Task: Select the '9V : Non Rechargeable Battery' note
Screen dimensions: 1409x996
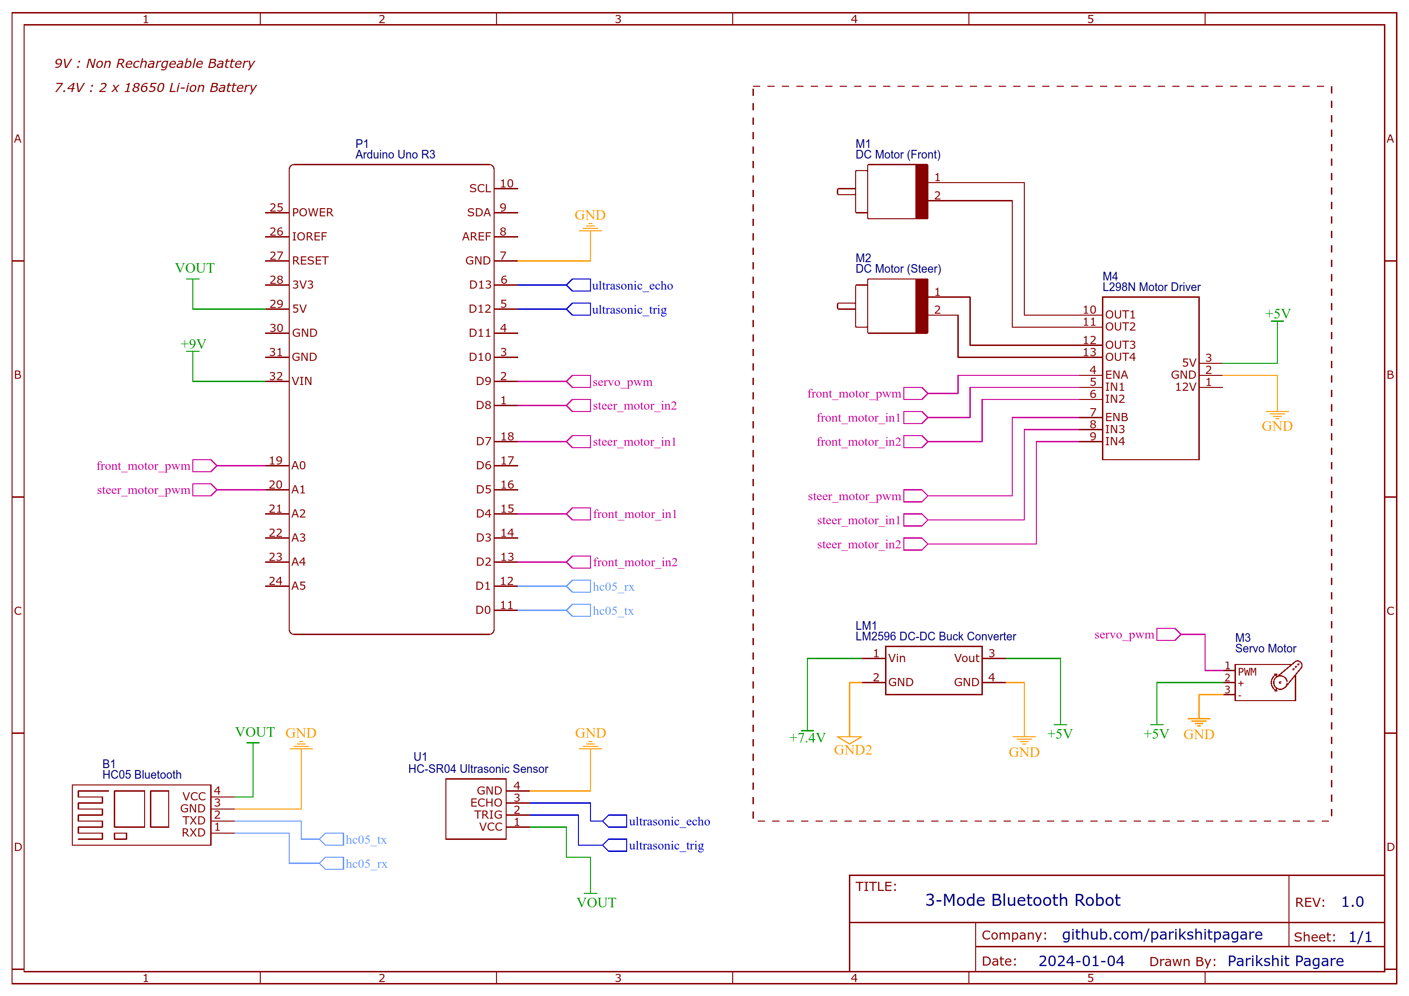Action: [x=154, y=63]
